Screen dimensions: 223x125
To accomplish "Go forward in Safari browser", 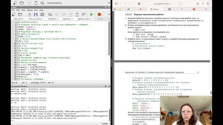I will [130, 3].
